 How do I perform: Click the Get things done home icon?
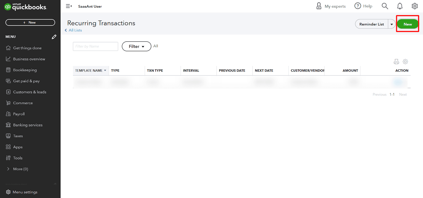tap(8, 48)
